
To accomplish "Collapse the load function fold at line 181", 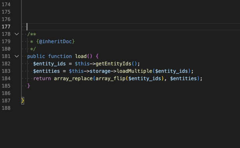I will [x=17, y=56].
